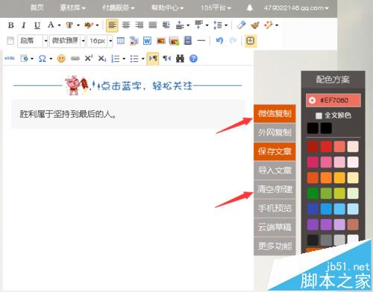Click the 手机预览 button
Image resolution: width=373 pixels, height=292 pixels.
[x=275, y=209]
